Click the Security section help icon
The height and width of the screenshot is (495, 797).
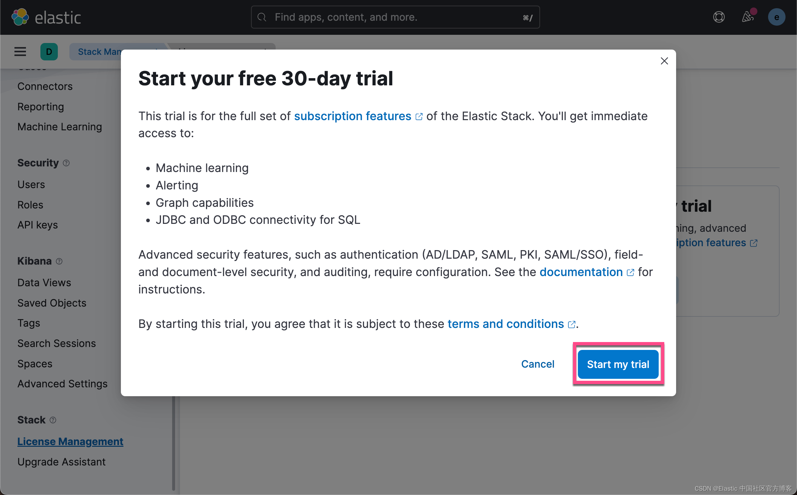[66, 163]
